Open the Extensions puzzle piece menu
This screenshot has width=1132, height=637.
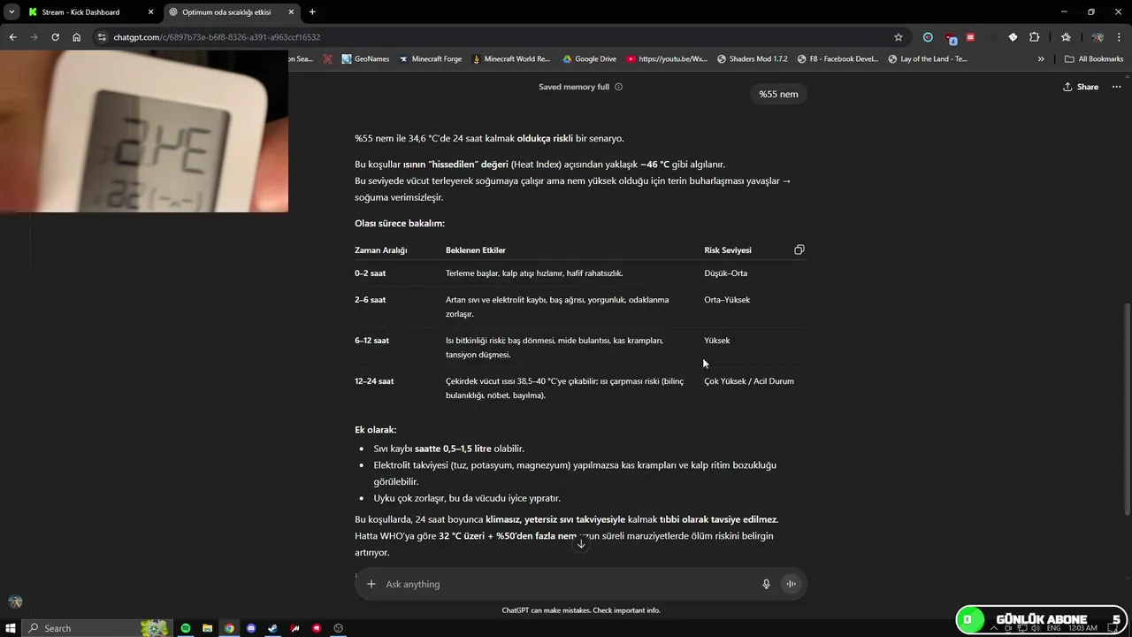pos(1034,37)
